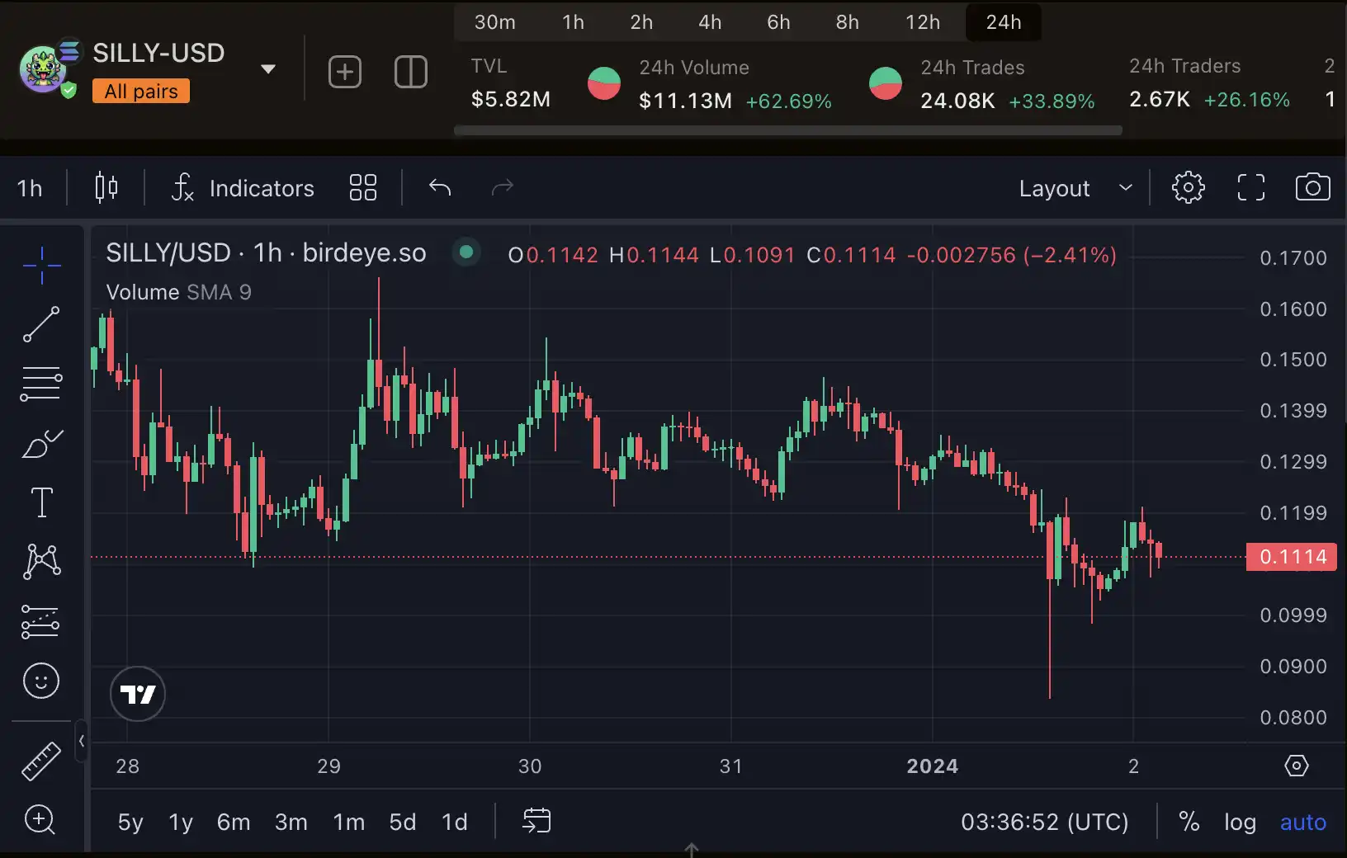Select the brush drawing tool

[41, 444]
